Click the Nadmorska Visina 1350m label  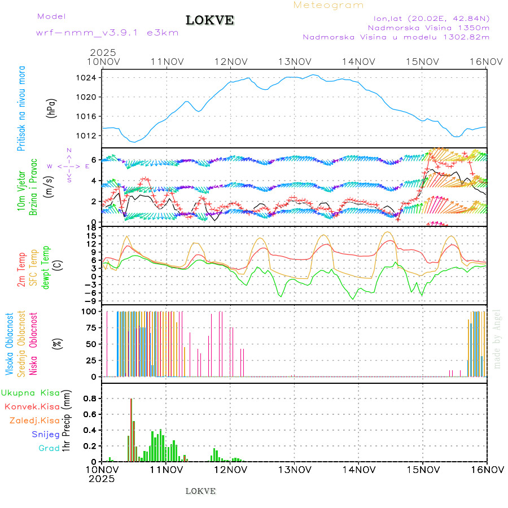click(428, 27)
